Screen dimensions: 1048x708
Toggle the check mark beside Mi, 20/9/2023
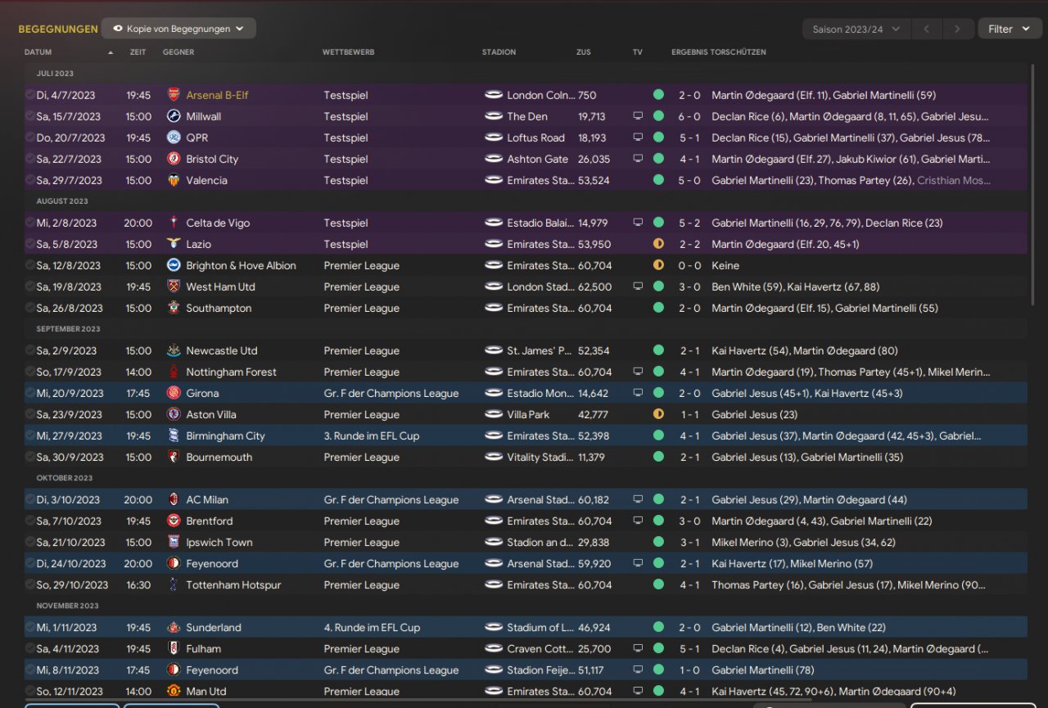click(30, 393)
